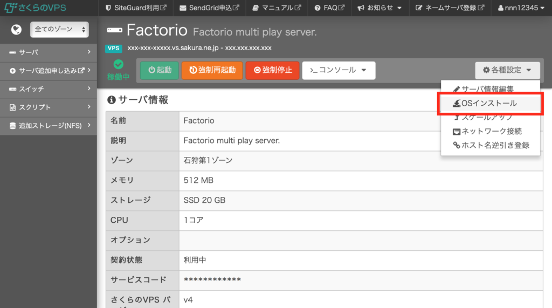552x308 pixels.
Task: Click the 石狩第1ゾーン zone value
Action: tap(208, 160)
